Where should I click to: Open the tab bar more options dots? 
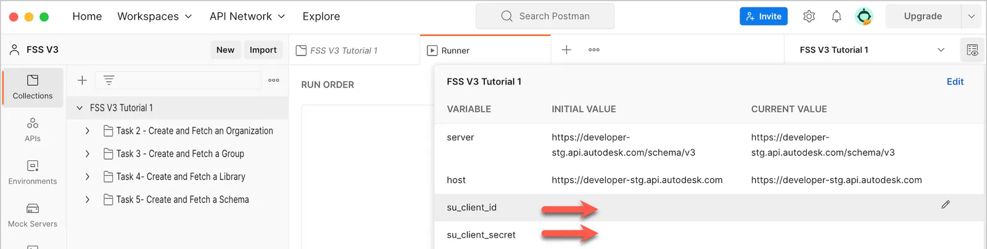coord(594,50)
